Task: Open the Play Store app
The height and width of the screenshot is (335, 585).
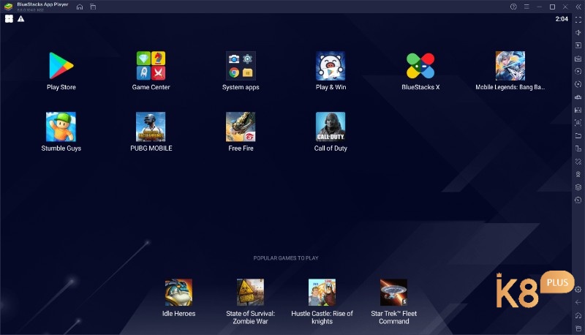Action: (61, 66)
